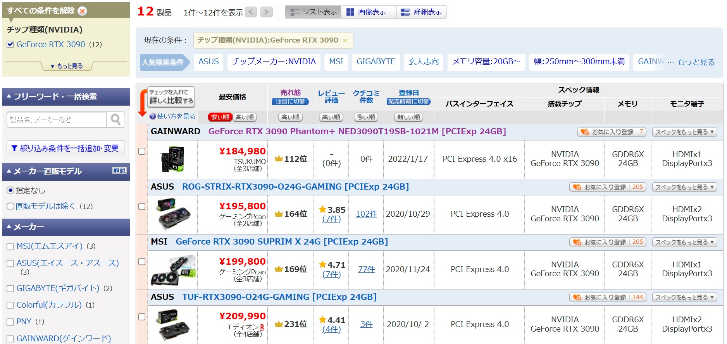The height and width of the screenshot is (344, 727).
Task: Expand specs for MSI SUPRIM X row
Action: click(684, 242)
